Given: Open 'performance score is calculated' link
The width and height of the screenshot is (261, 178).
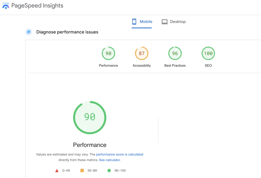Looking at the screenshot, I should (120, 154).
